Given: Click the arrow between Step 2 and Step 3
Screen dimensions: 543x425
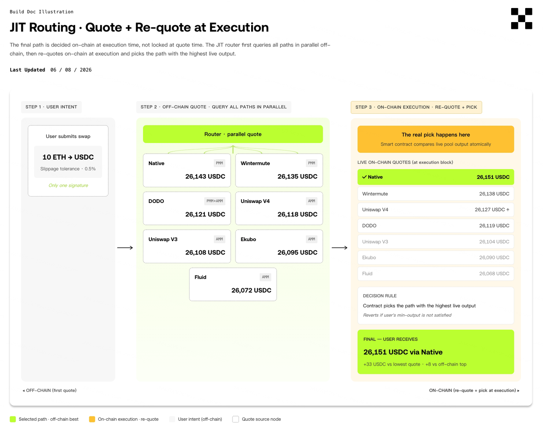Looking at the screenshot, I should click(x=340, y=248).
